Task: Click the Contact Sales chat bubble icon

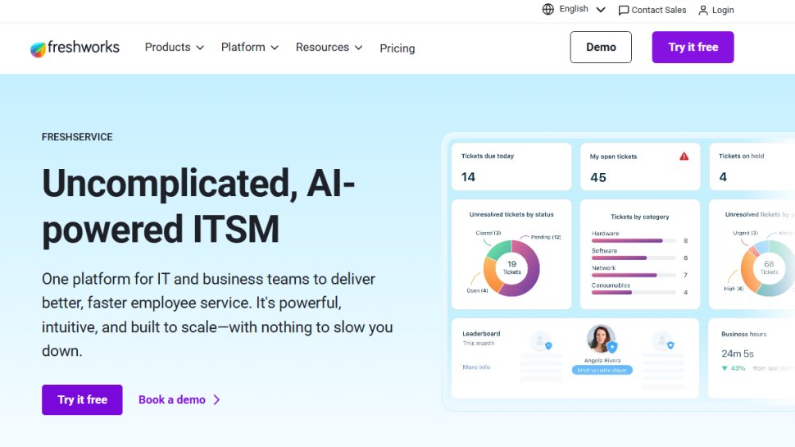Action: click(x=624, y=10)
